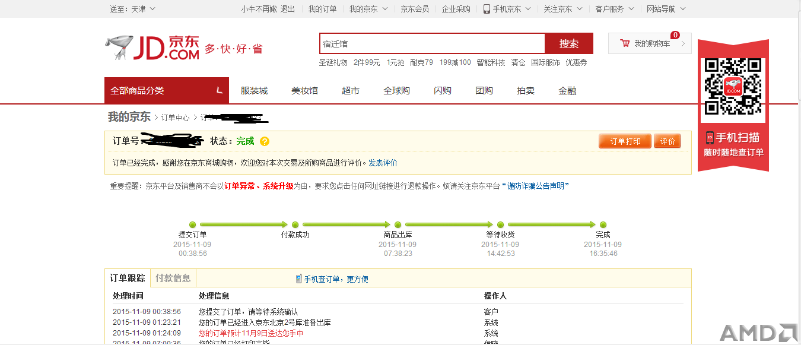The height and width of the screenshot is (345, 801).
Task: Click log entry 您提交了订单，请等待系统确认
Action: 248,312
